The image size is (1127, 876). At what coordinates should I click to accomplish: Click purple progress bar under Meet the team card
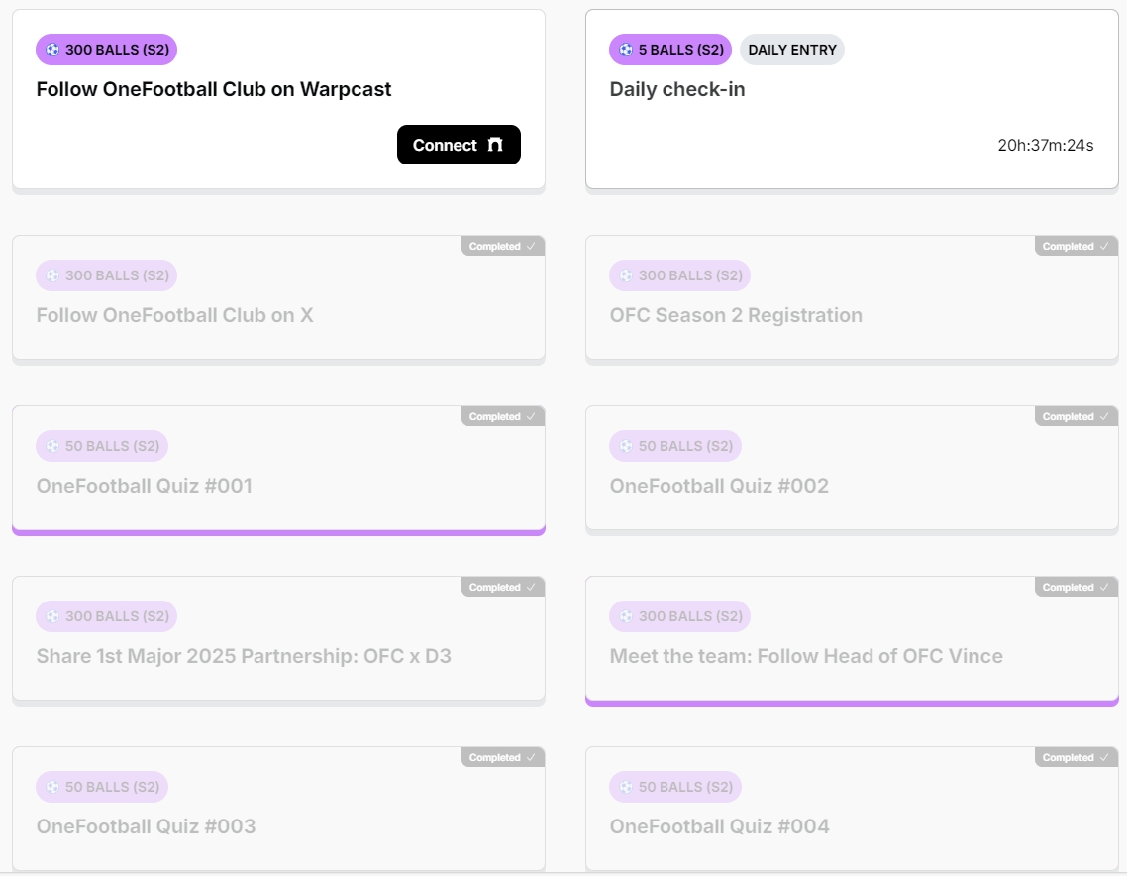(852, 703)
